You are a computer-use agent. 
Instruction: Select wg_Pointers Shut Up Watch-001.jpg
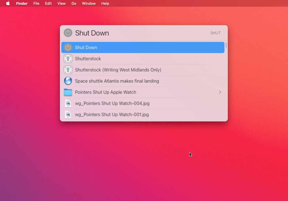click(143, 115)
